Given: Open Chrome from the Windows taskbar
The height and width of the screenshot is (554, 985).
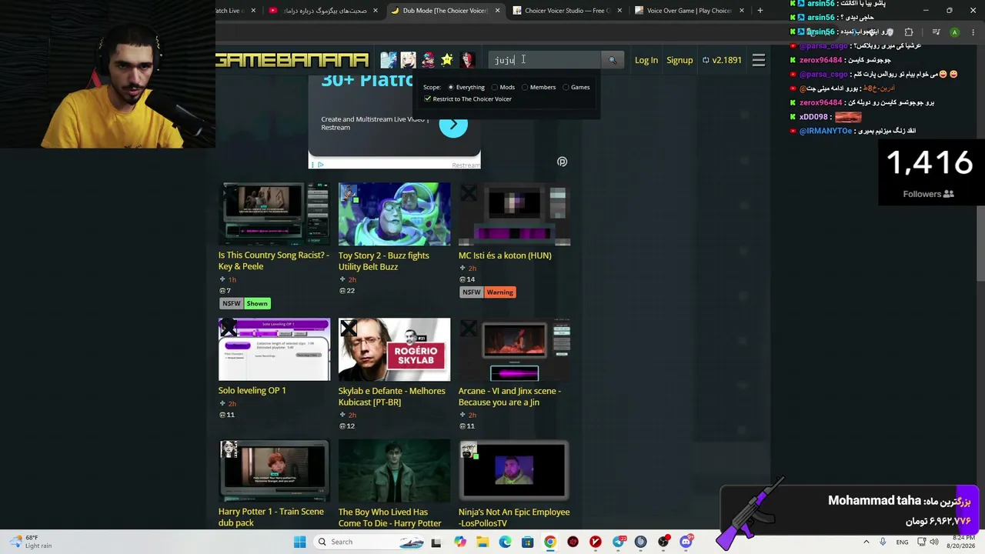Looking at the screenshot, I should pyautogui.click(x=550, y=542).
